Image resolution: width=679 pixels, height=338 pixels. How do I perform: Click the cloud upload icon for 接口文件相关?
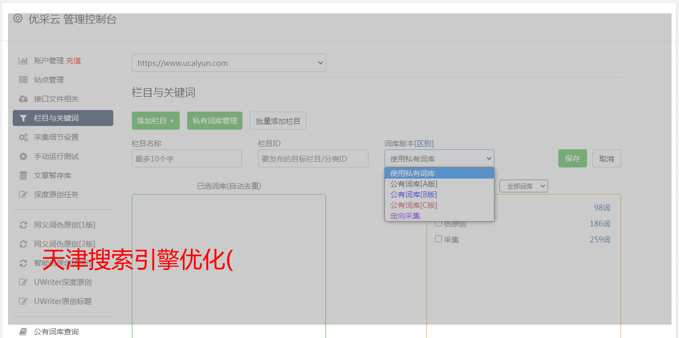coord(23,99)
